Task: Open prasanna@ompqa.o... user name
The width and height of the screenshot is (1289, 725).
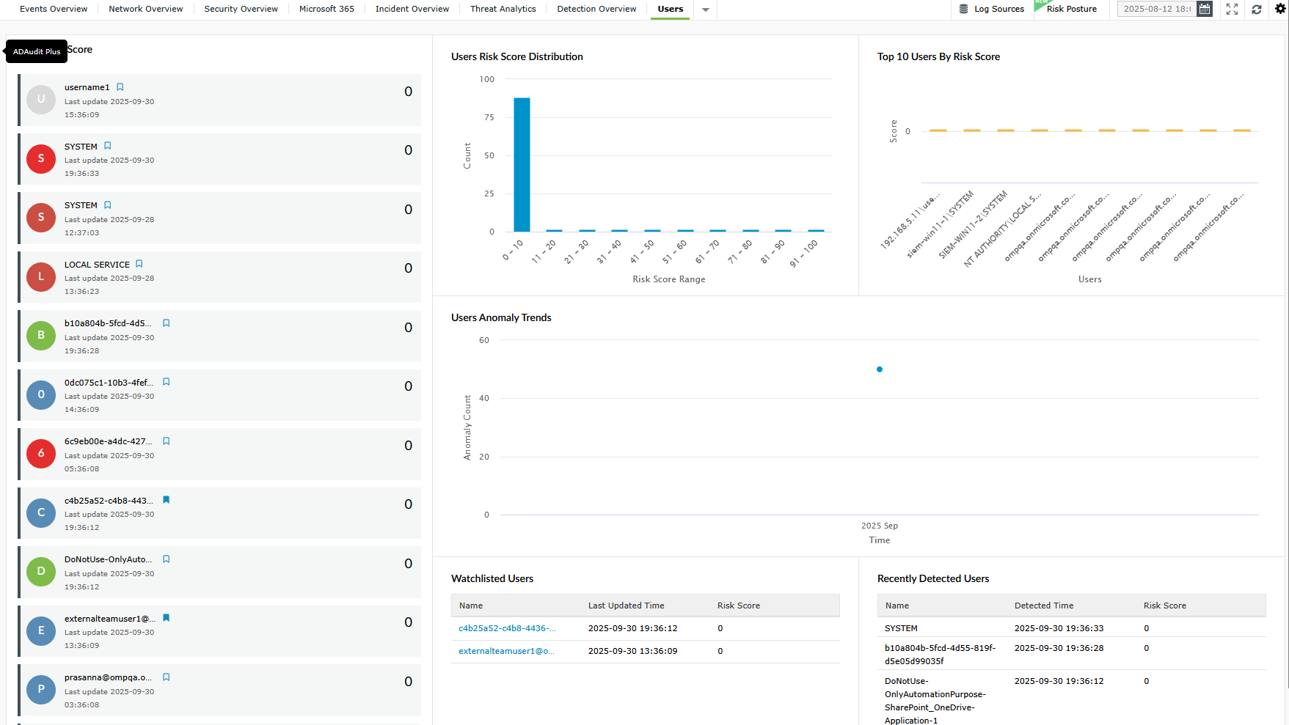Action: click(108, 677)
